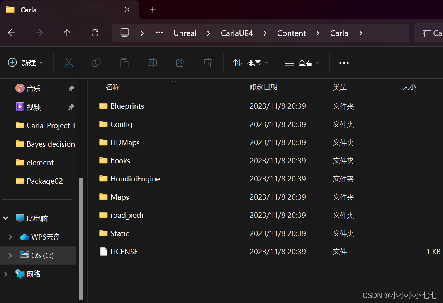The width and height of the screenshot is (443, 303).
Task: Expand the WPS云盘 tree node
Action: click(x=10, y=237)
